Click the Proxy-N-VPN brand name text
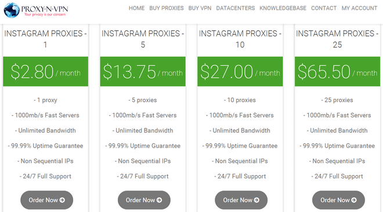Image resolution: width=383 pixels, height=212 pixels. (x=45, y=9)
